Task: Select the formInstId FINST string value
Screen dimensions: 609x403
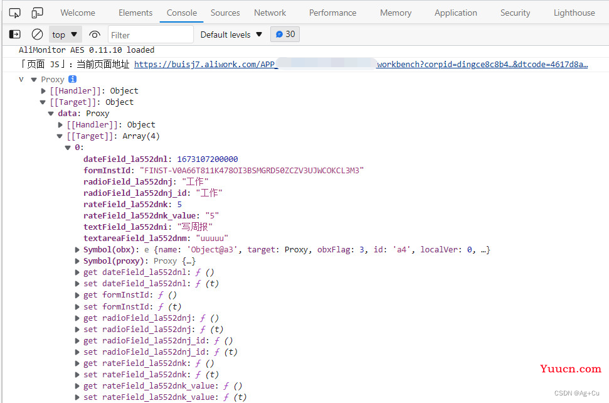Action: pyautogui.click(x=252, y=170)
